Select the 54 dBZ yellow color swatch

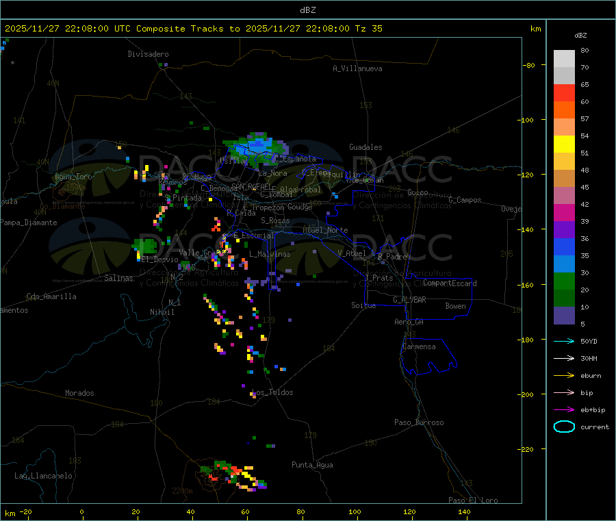[x=564, y=144]
